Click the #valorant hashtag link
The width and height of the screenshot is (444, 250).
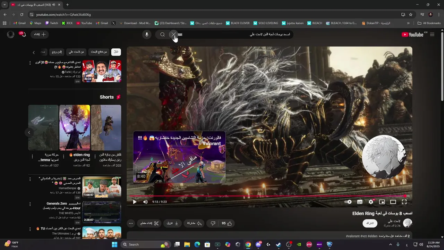[353, 236]
